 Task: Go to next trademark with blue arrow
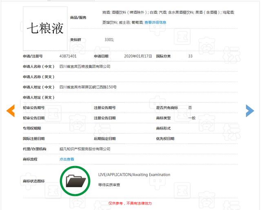250,111
